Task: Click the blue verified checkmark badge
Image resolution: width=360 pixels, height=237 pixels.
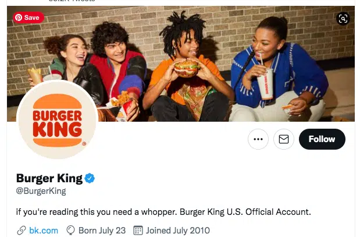Action: coord(90,178)
